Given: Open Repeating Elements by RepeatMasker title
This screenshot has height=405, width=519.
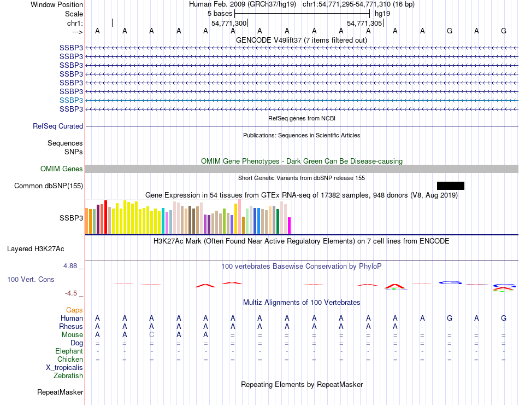Looking at the screenshot, I should click(302, 384).
